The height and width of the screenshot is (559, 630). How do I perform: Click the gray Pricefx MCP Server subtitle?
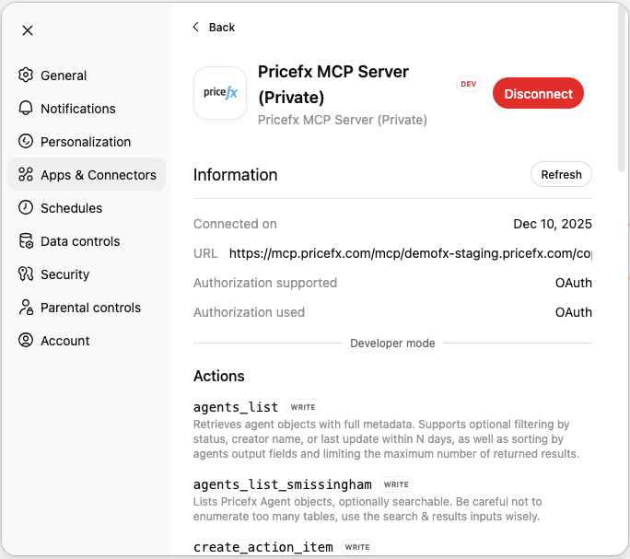[343, 120]
